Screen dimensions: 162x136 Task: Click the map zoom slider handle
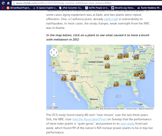[x=54, y=96]
